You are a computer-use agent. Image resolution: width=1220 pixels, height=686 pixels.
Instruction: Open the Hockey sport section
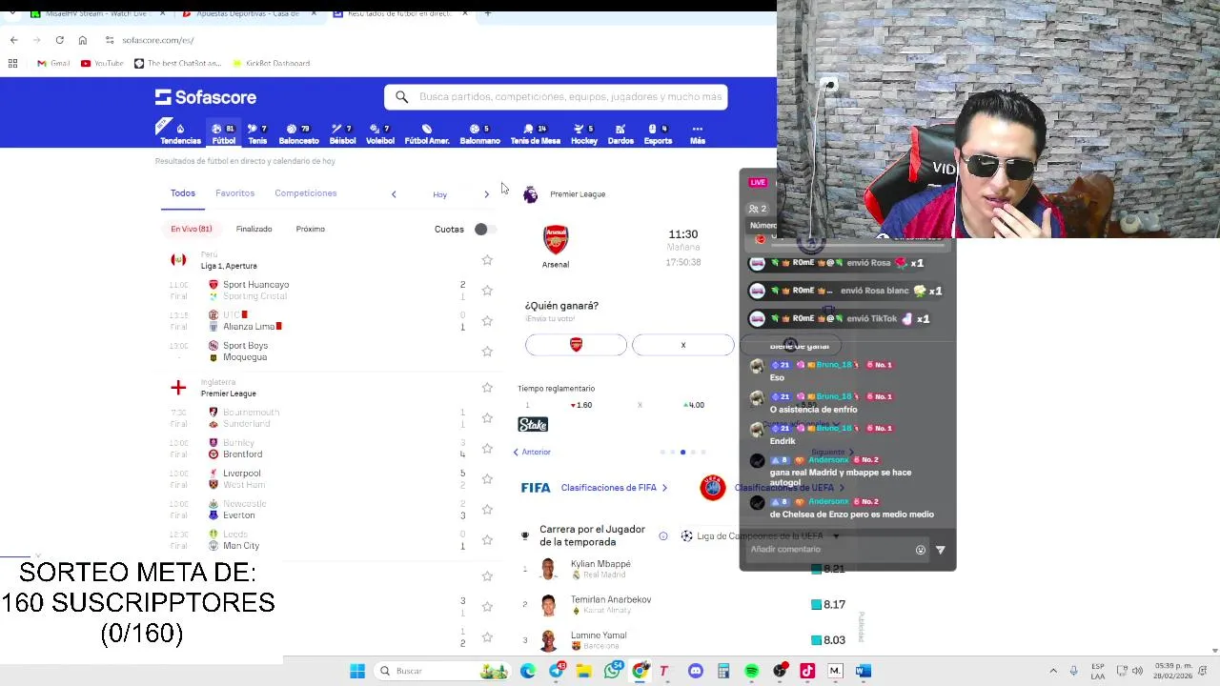584,133
